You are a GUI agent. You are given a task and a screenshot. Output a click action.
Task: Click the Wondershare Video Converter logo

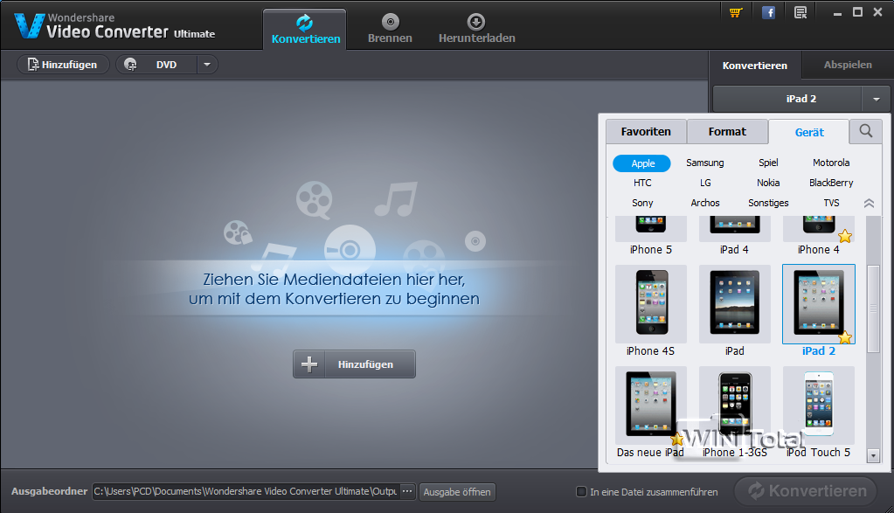coord(114,26)
